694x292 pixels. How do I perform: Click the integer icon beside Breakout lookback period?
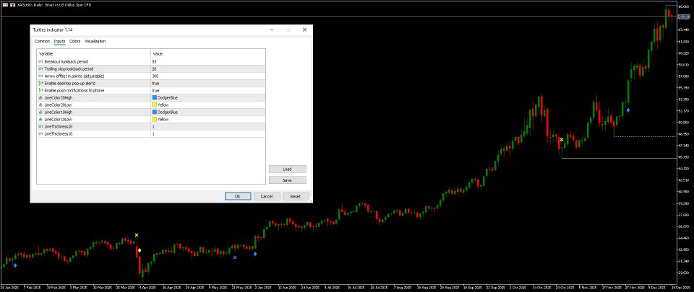pyautogui.click(x=40, y=62)
